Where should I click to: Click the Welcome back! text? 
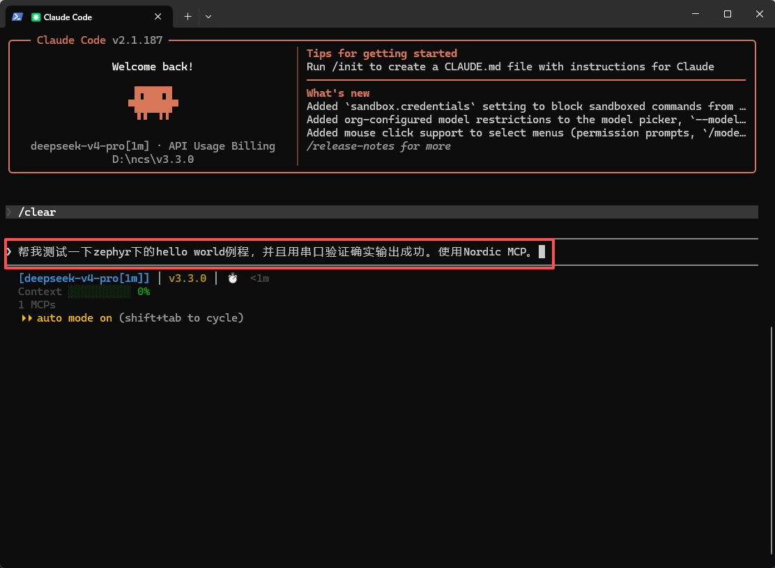coord(153,67)
